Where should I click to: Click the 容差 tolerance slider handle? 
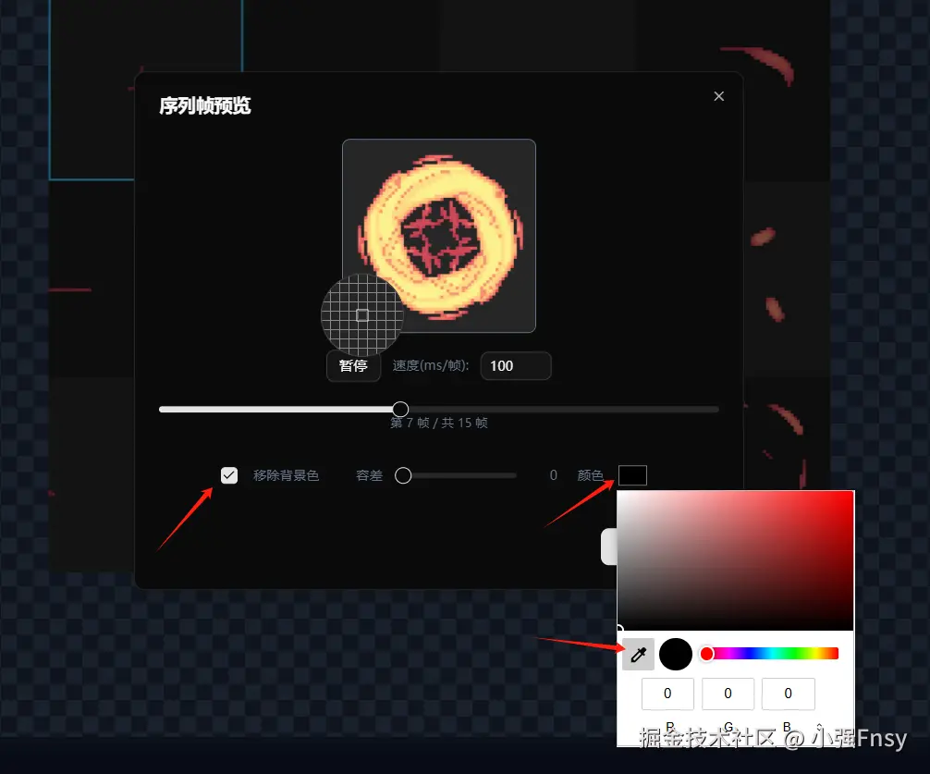pyautogui.click(x=403, y=475)
